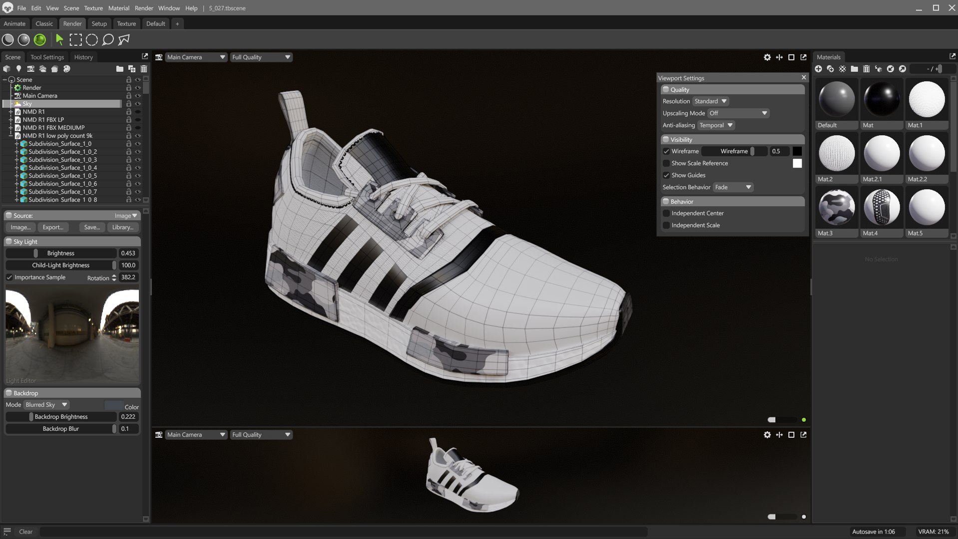Open top viewport Full Quality dropdown
This screenshot has height=539, width=958.
[x=261, y=57]
